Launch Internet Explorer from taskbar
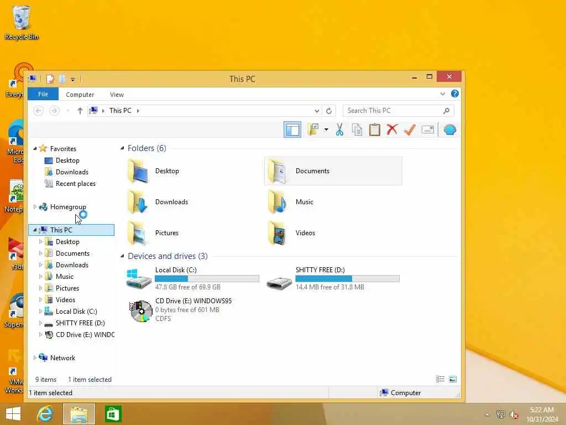This screenshot has width=566, height=425. click(45, 414)
